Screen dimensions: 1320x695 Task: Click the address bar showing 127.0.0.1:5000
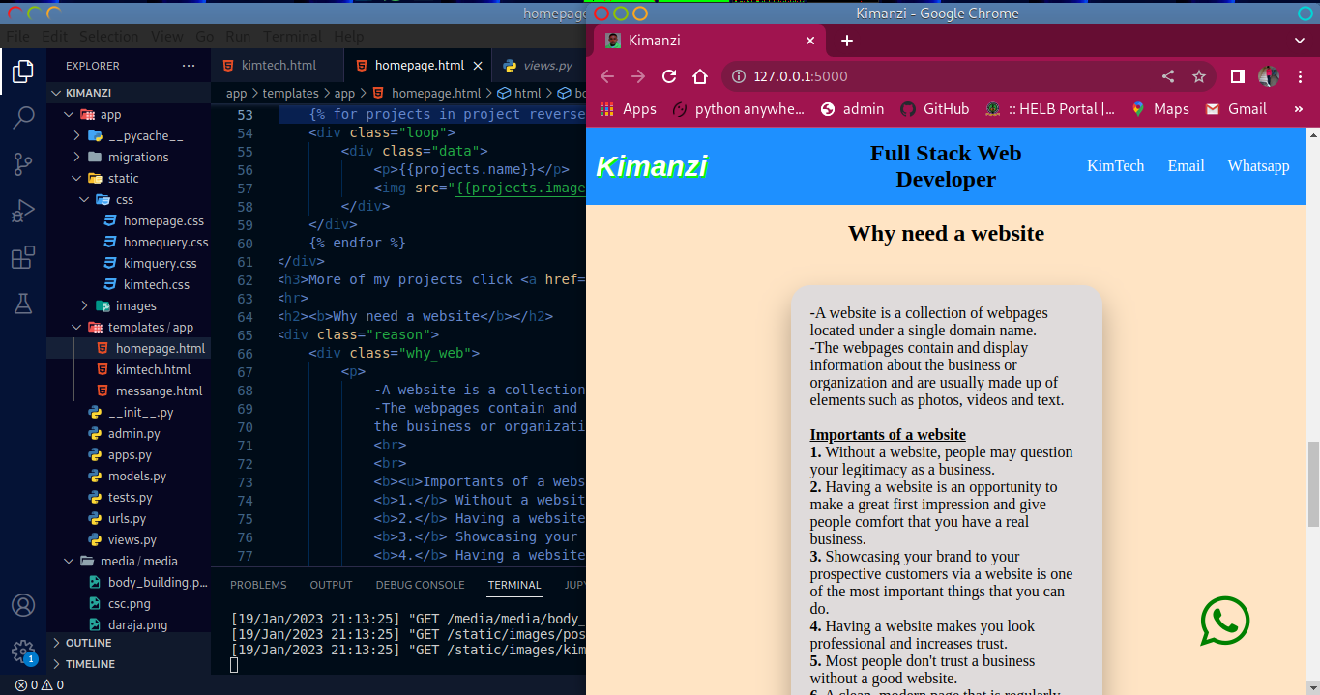(x=928, y=76)
